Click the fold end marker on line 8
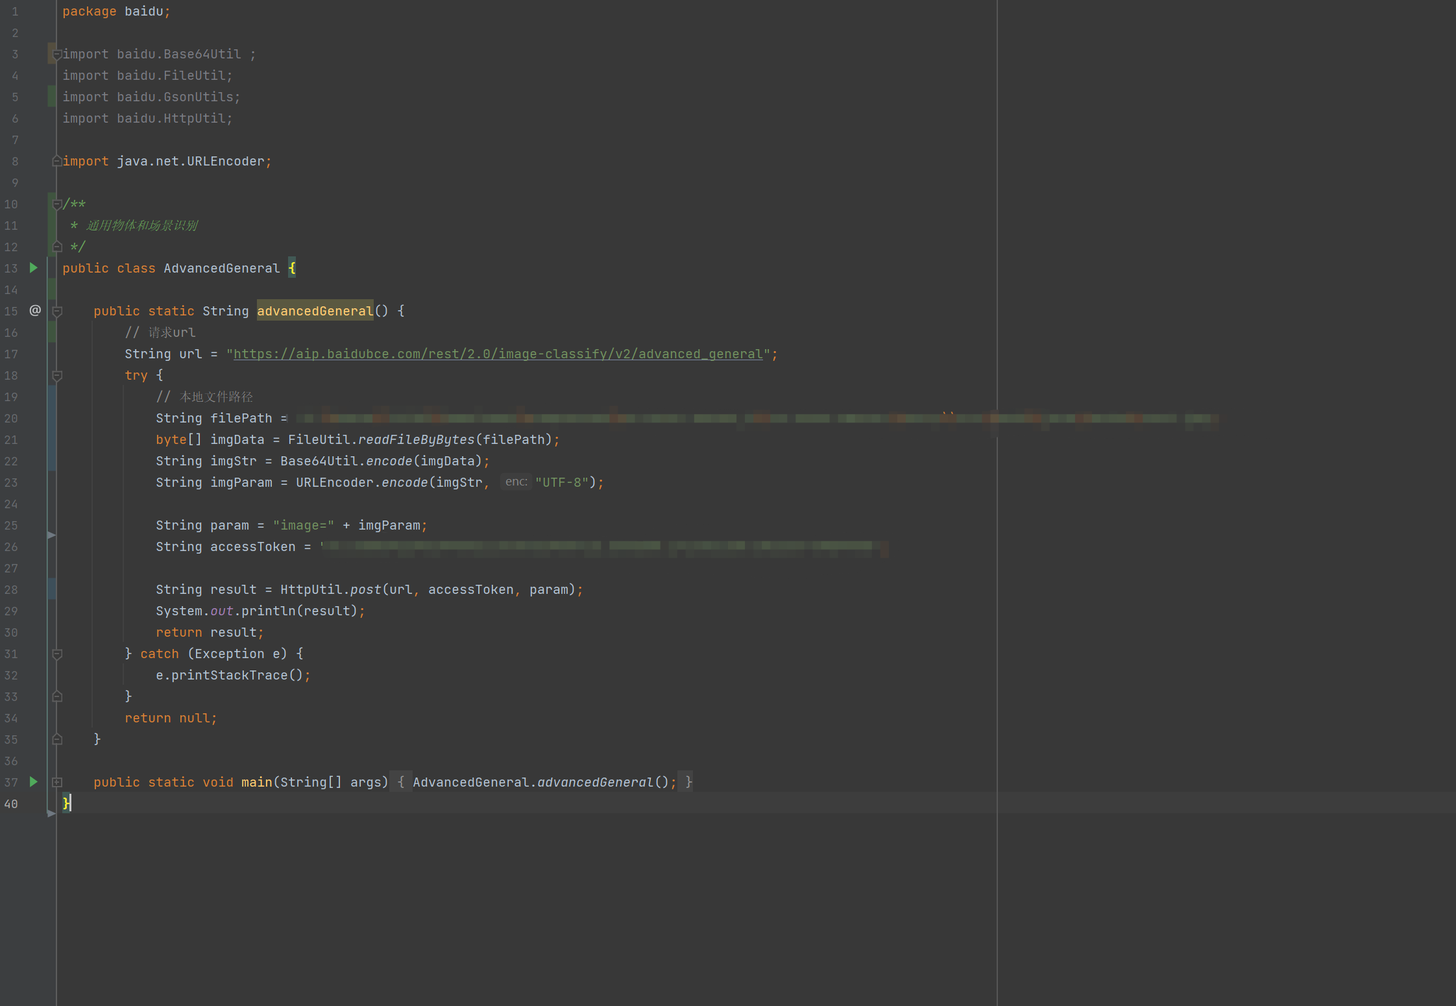 (x=57, y=161)
